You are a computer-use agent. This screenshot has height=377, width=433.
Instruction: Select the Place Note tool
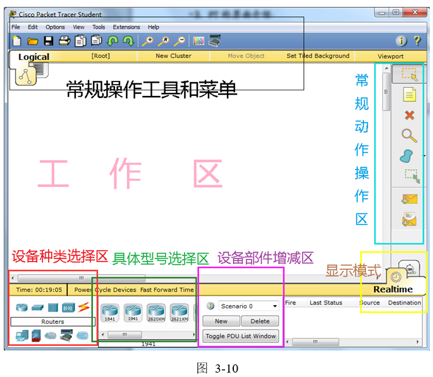409,95
